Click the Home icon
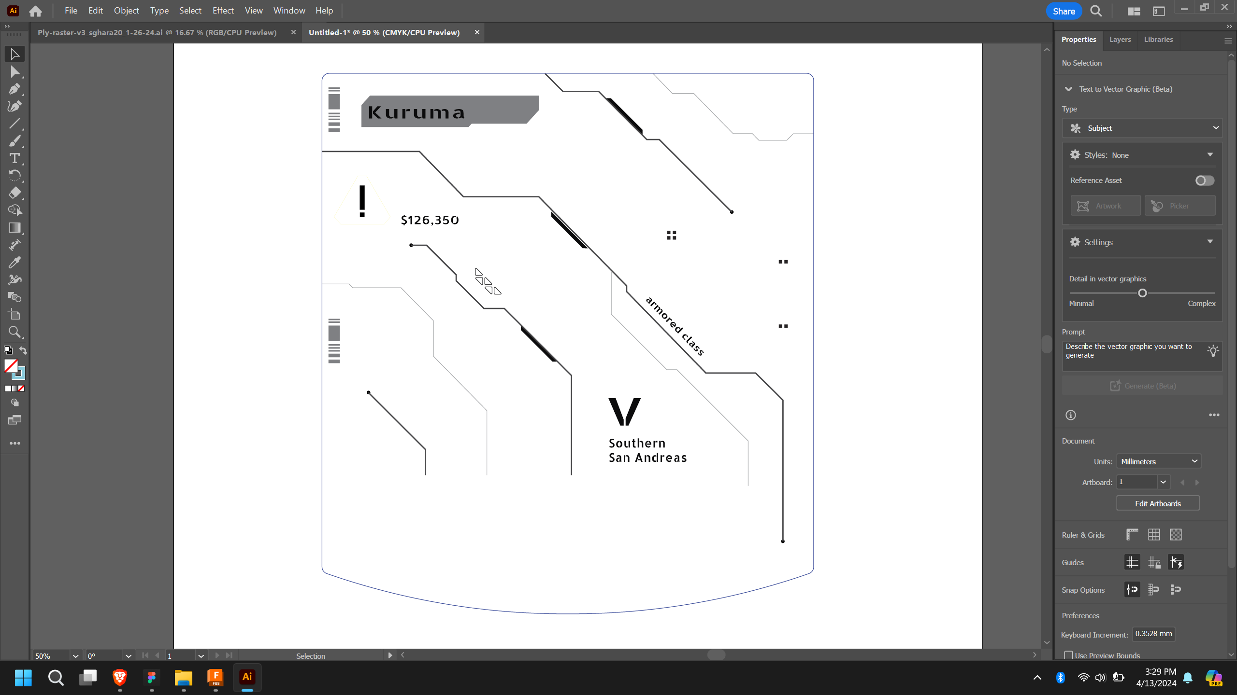1237x695 pixels. click(35, 11)
